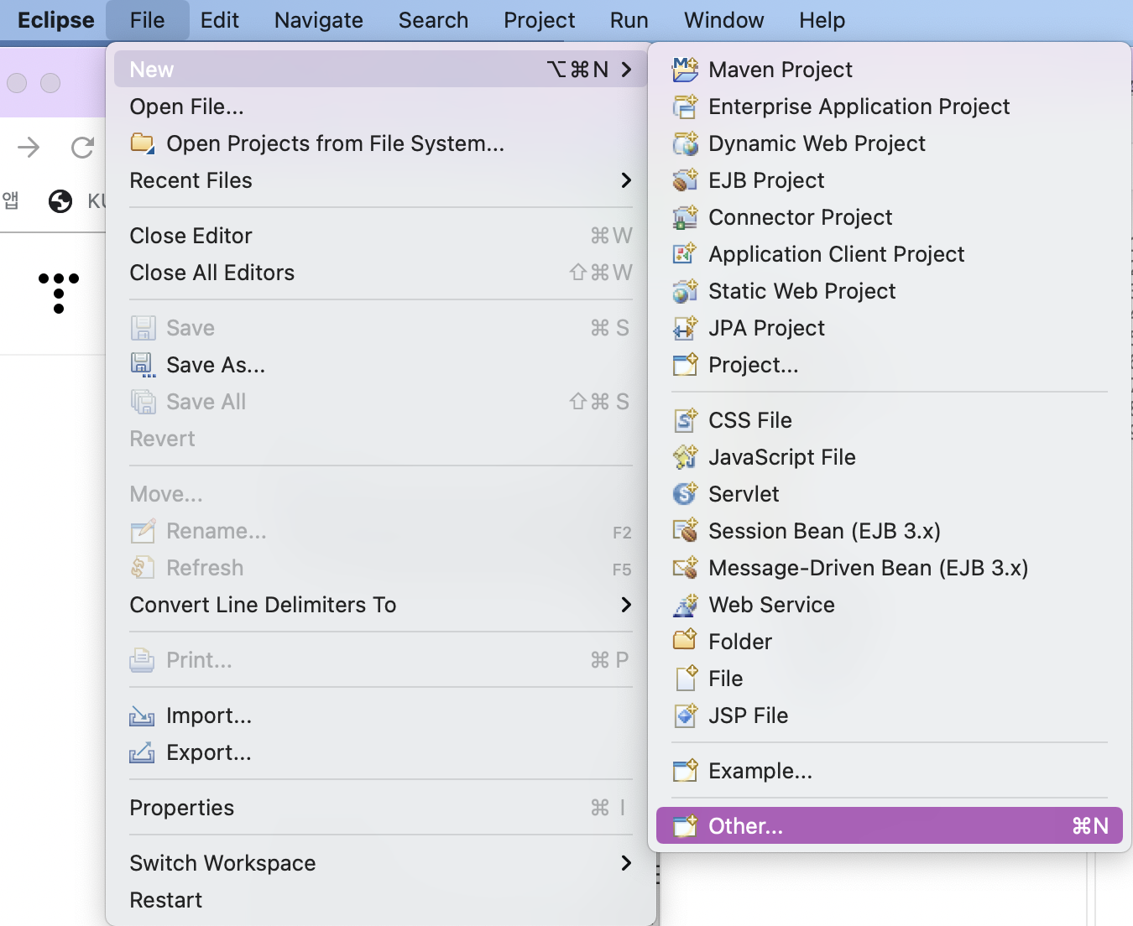Click the Static Web Project icon
Screen dimensions: 1133x926
(x=685, y=291)
